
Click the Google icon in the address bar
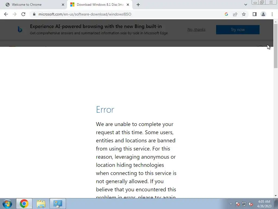pyautogui.click(x=226, y=14)
